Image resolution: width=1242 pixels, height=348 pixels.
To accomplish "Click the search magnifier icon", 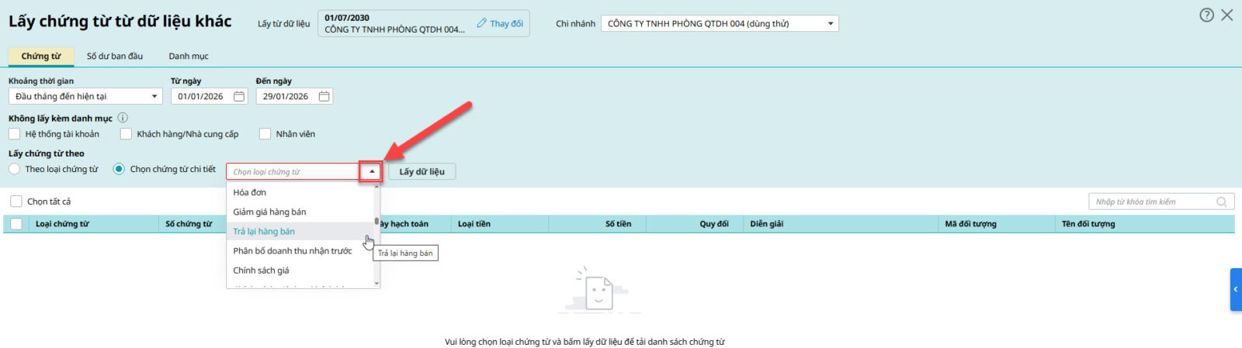I will (x=1222, y=202).
